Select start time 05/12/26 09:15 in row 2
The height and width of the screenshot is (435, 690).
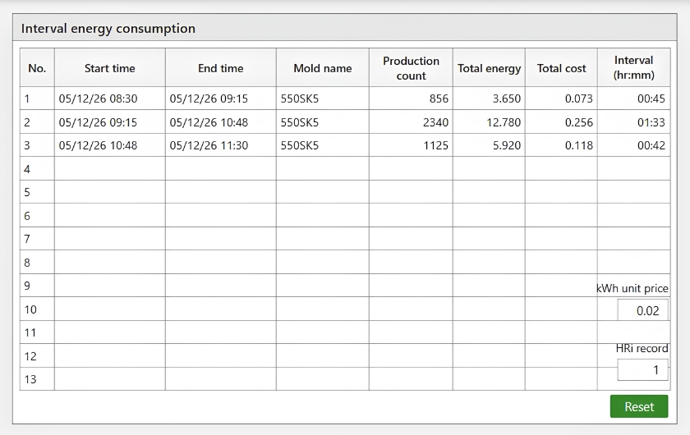point(98,122)
